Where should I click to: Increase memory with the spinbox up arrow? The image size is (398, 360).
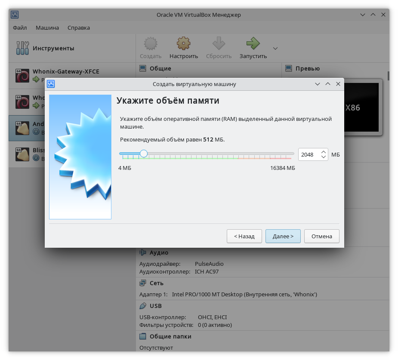(x=324, y=151)
